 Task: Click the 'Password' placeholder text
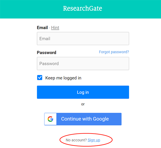click(x=49, y=64)
